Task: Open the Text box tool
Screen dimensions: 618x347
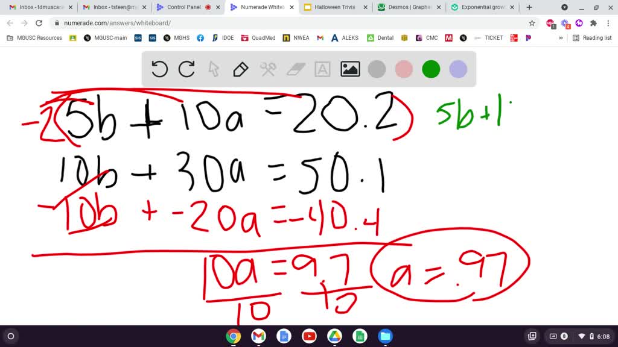Action: pos(322,69)
